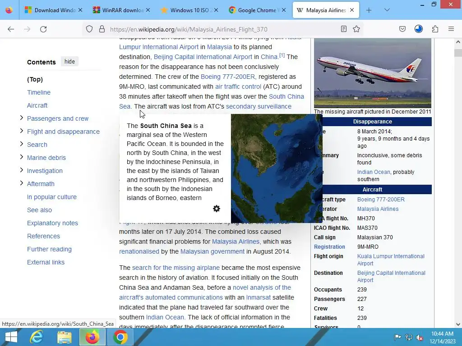Open Boeing 777-200ER link in infobox
462x346 pixels.
381,200
